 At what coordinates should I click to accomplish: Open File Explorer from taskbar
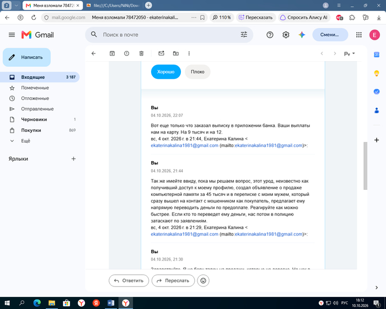[51, 303]
